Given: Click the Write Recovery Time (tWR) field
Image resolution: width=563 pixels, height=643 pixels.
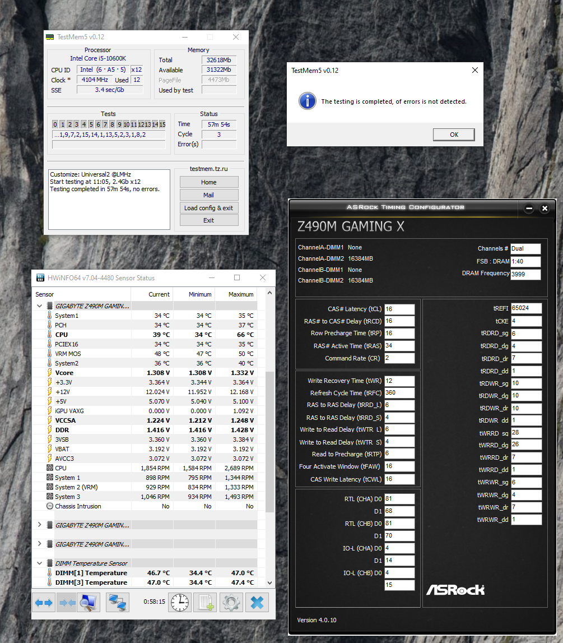Looking at the screenshot, I should point(399,381).
